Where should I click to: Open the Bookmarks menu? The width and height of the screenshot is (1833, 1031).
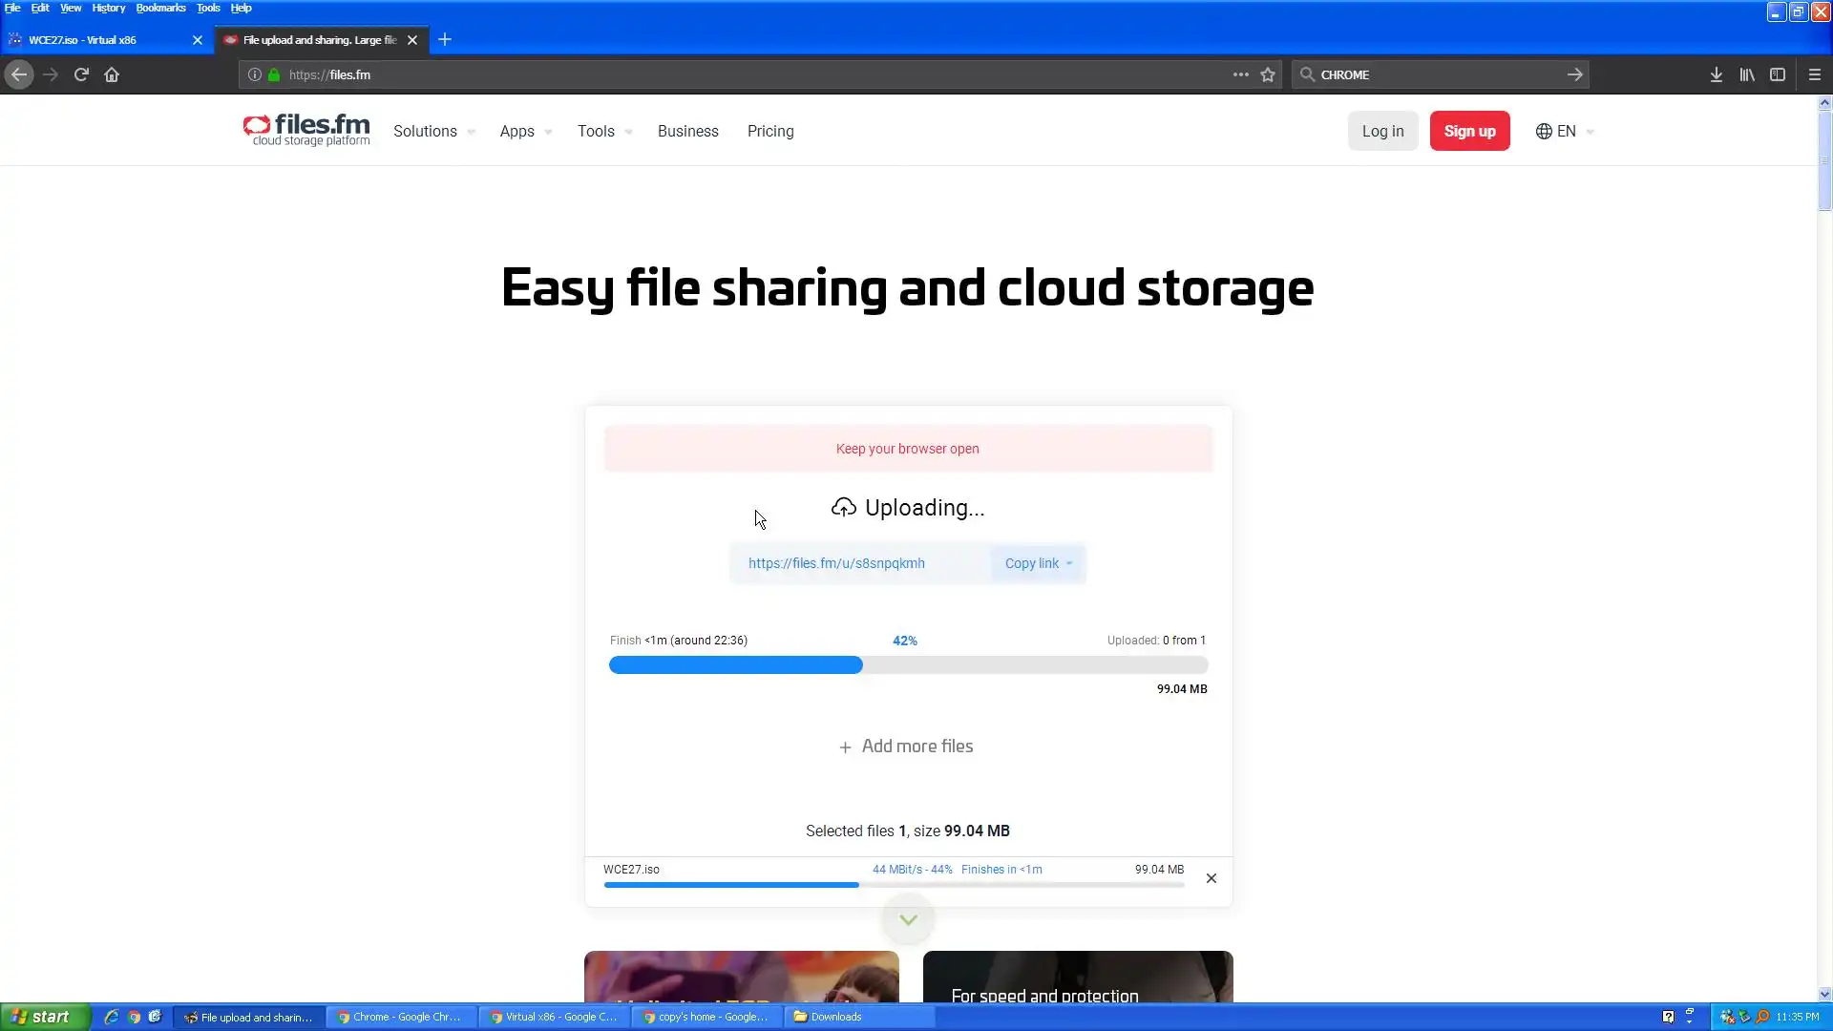(160, 8)
